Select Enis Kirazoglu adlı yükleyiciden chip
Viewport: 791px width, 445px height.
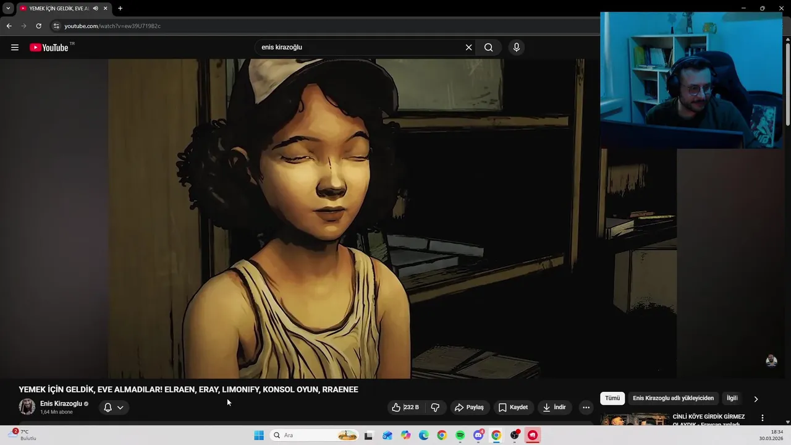coord(673,399)
